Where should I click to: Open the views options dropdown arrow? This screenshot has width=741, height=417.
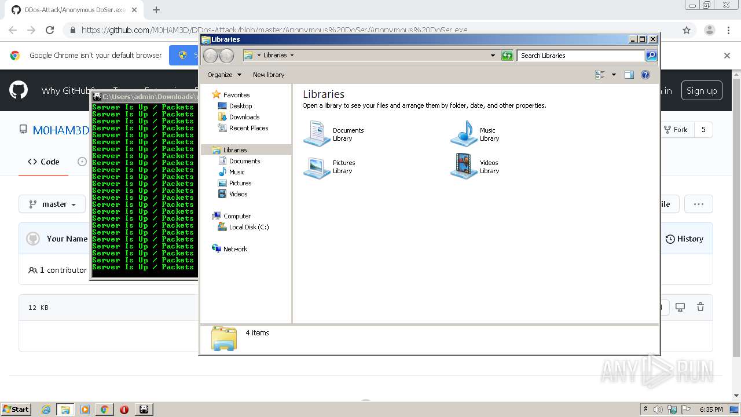click(614, 75)
